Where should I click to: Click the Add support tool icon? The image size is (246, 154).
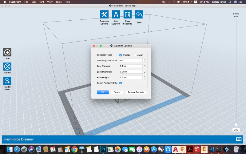7,52
